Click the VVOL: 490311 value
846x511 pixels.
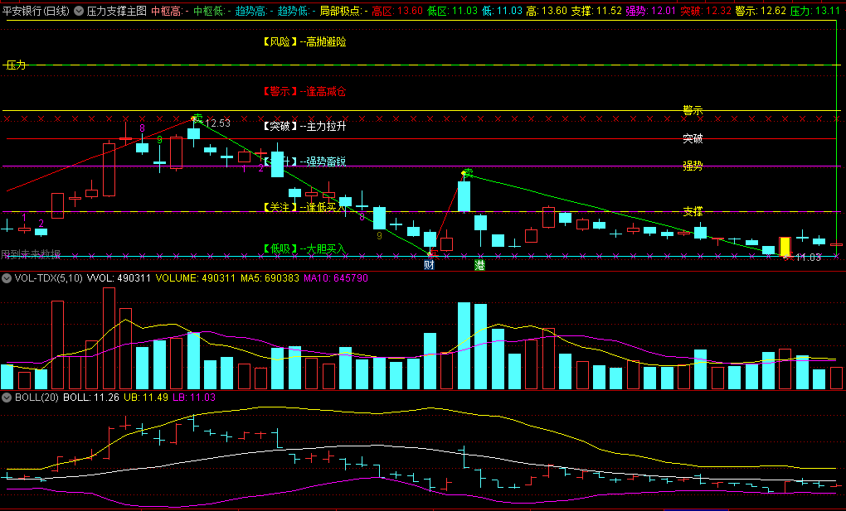click(119, 278)
